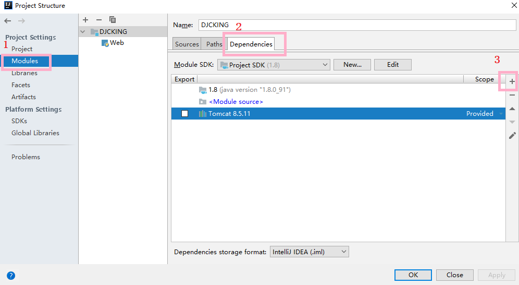Click the Scope column header
519x285 pixels.
pyautogui.click(x=485, y=79)
